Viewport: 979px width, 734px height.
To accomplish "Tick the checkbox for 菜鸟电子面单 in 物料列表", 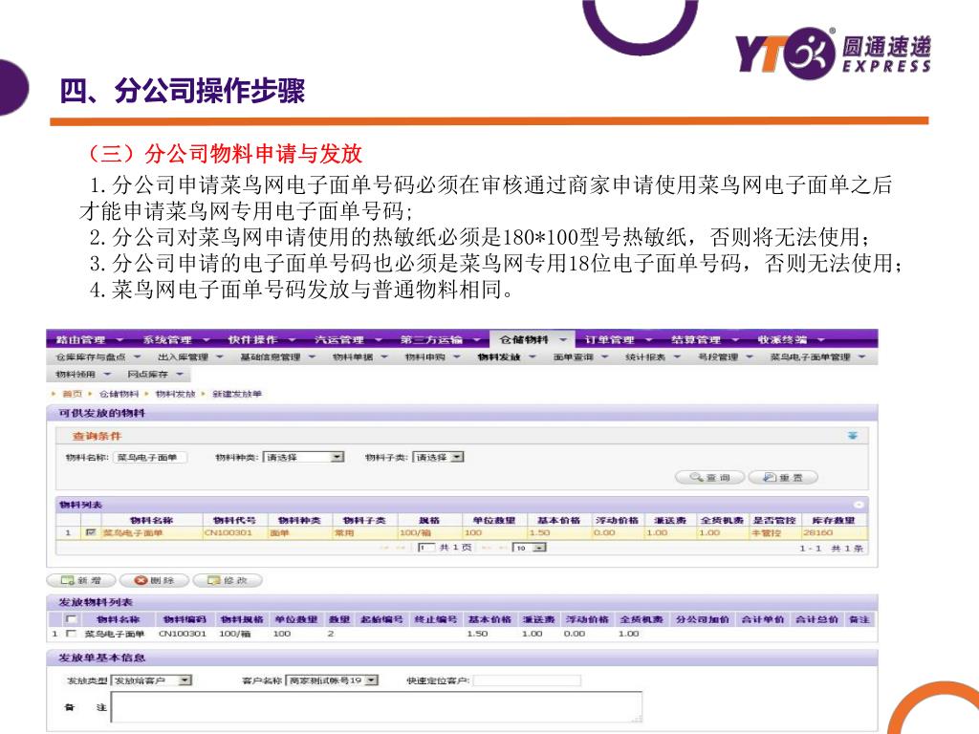I will point(91,532).
